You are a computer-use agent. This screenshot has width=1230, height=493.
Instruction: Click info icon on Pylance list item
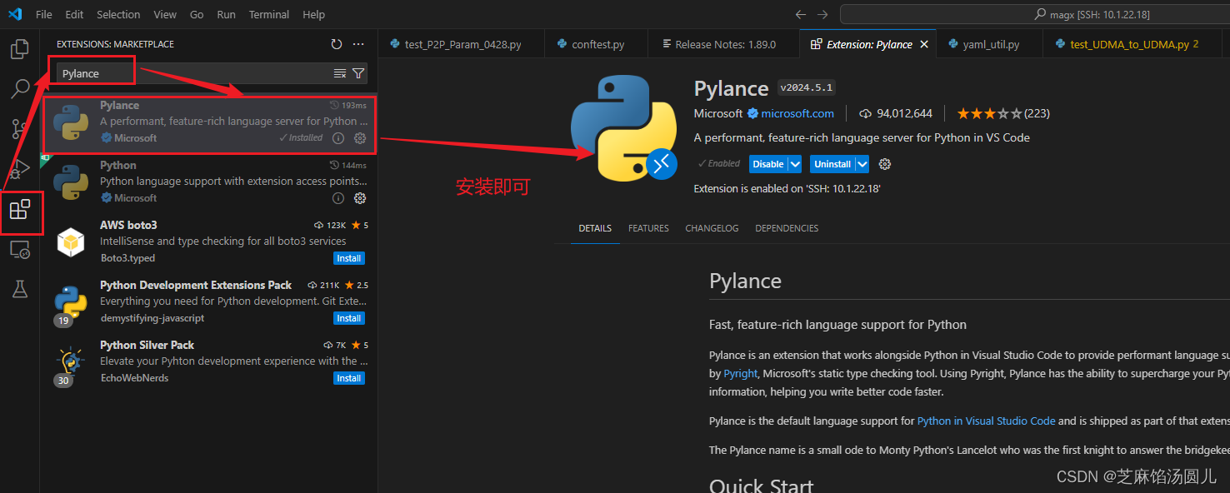point(338,138)
